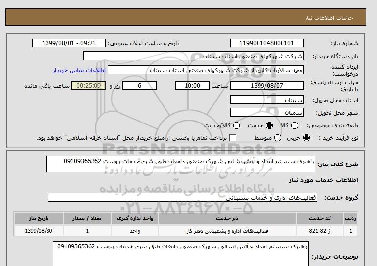Click the نام خدمت column header
The width and height of the screenshot is (377, 266).
pos(227,218)
